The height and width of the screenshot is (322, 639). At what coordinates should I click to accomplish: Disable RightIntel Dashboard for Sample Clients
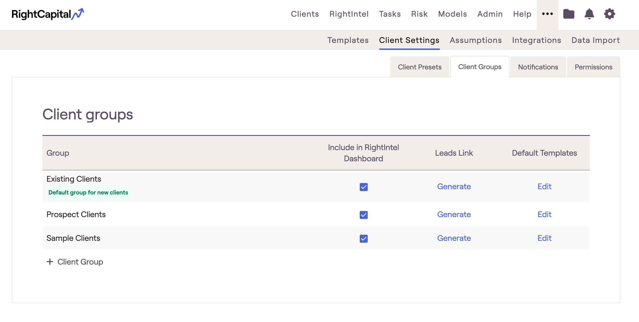tap(363, 239)
